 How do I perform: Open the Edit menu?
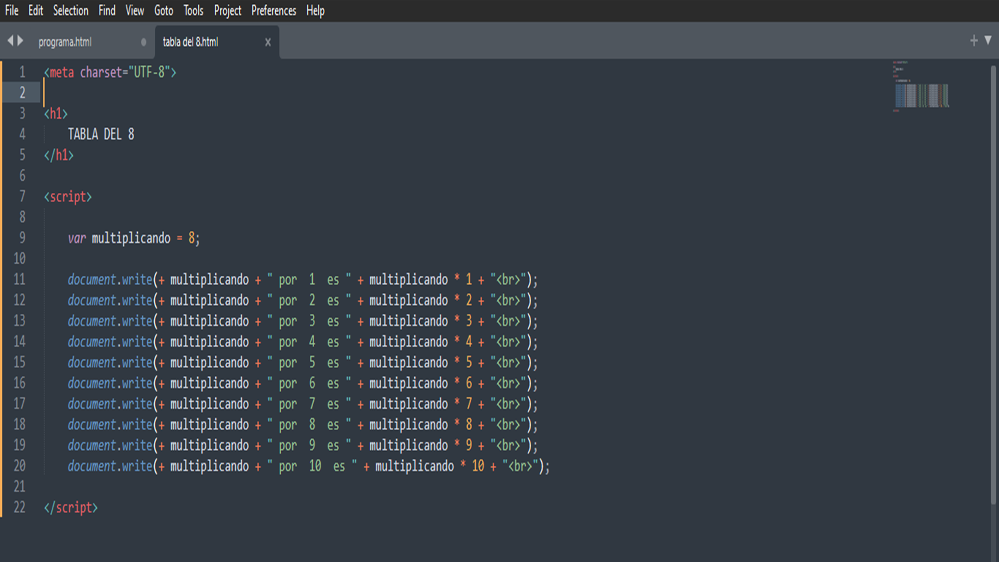click(x=35, y=10)
